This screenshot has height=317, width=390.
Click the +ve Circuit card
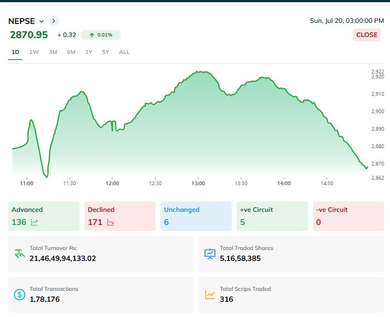272,216
